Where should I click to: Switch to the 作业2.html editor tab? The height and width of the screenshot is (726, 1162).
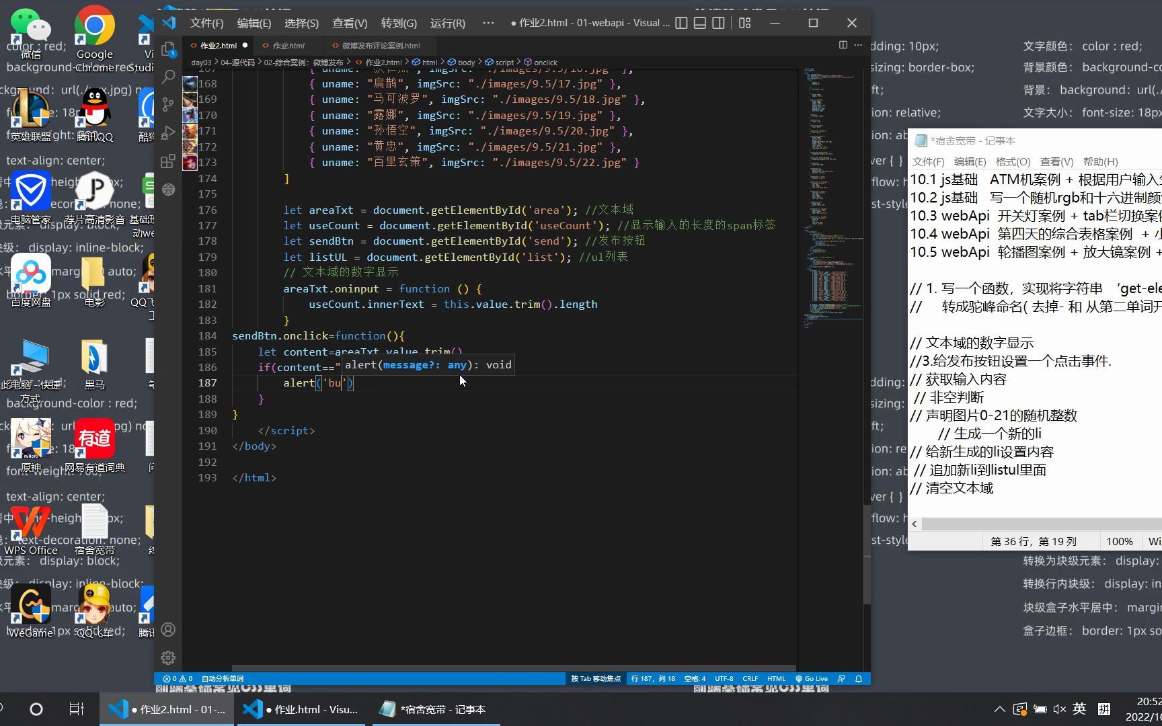pyautogui.click(x=218, y=46)
